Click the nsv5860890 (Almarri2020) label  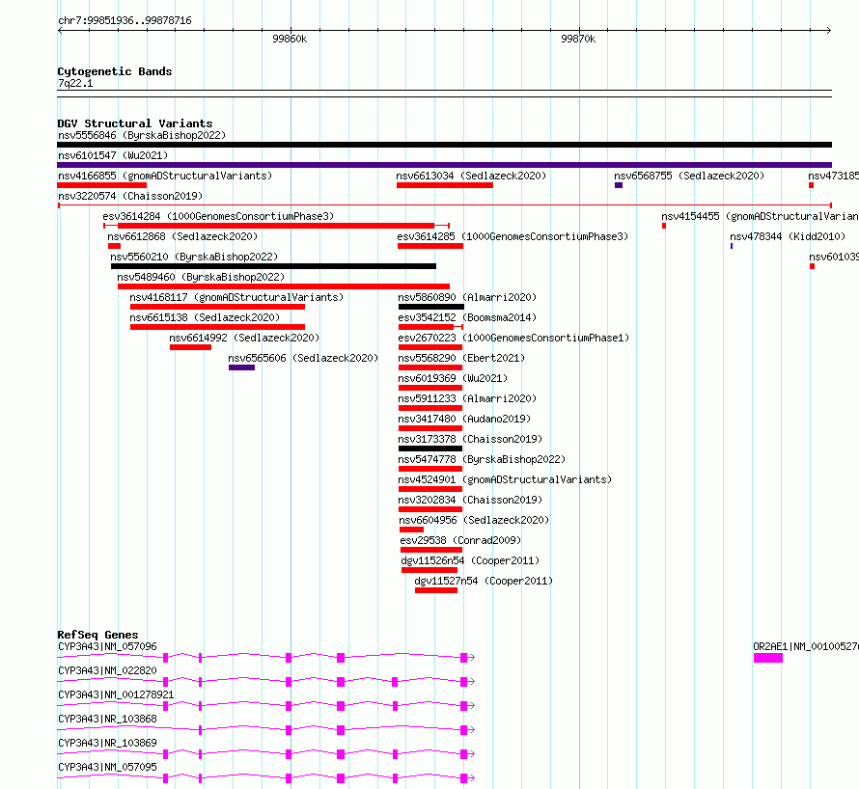[x=467, y=297]
